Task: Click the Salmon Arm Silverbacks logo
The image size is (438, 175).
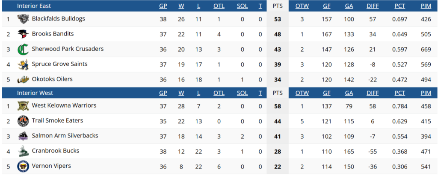Action: pyautogui.click(x=23, y=136)
